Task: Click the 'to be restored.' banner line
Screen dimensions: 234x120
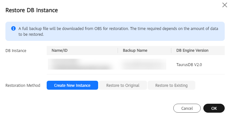Action: [31, 34]
